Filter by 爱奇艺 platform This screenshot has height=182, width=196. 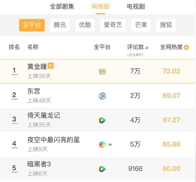pos(113,25)
